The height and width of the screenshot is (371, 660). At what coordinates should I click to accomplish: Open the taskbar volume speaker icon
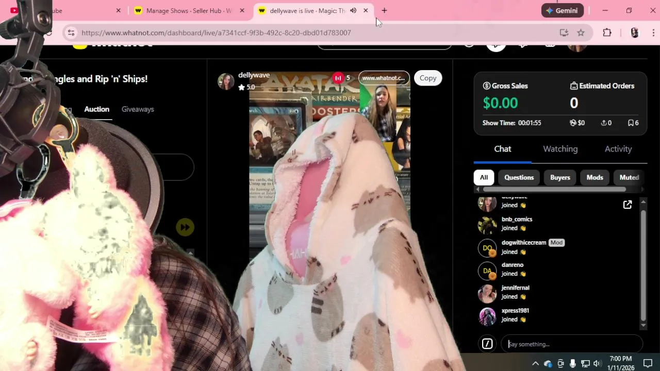[x=597, y=363]
